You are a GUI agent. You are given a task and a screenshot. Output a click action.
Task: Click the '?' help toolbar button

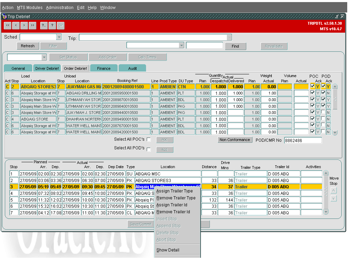click(x=52, y=25)
